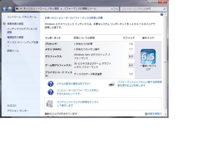Viewport: 198px width, 148px height.
Task: Select breadcrumb すべてのコントロール パネル項目
Action: pyautogui.click(x=41, y=9)
